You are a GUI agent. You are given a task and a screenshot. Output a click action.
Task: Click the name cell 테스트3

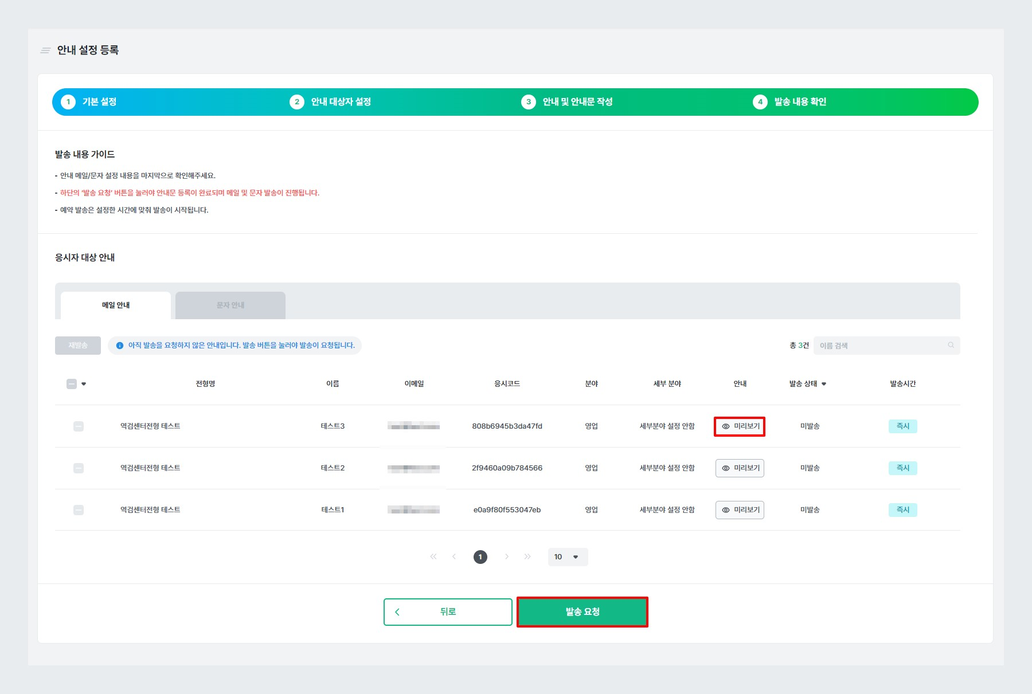pyautogui.click(x=333, y=426)
